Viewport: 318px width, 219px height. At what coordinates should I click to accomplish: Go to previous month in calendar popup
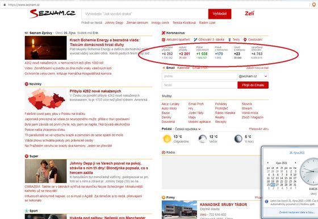coord(268,163)
